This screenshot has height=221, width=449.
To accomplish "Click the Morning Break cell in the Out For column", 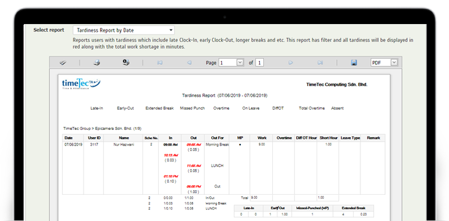I will [217, 145].
